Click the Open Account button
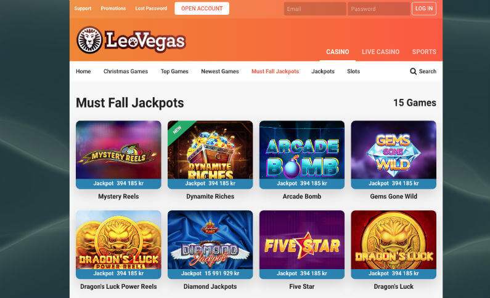Viewport: 490px width, 298px height. pyautogui.click(x=202, y=9)
